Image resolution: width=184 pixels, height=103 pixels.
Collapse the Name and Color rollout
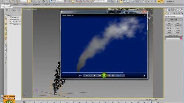pos(174,35)
